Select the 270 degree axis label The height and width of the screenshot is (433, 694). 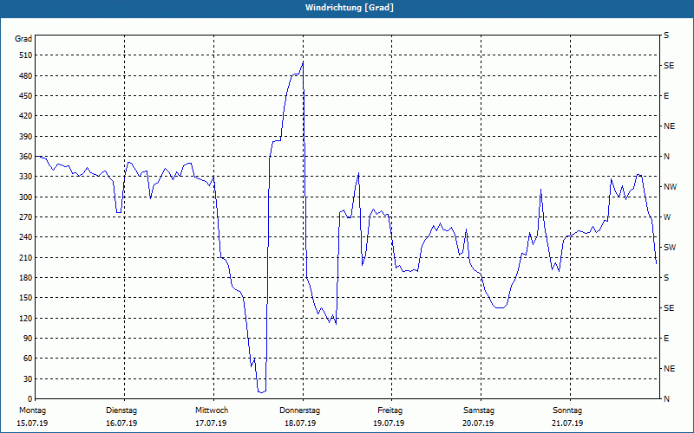pos(27,217)
